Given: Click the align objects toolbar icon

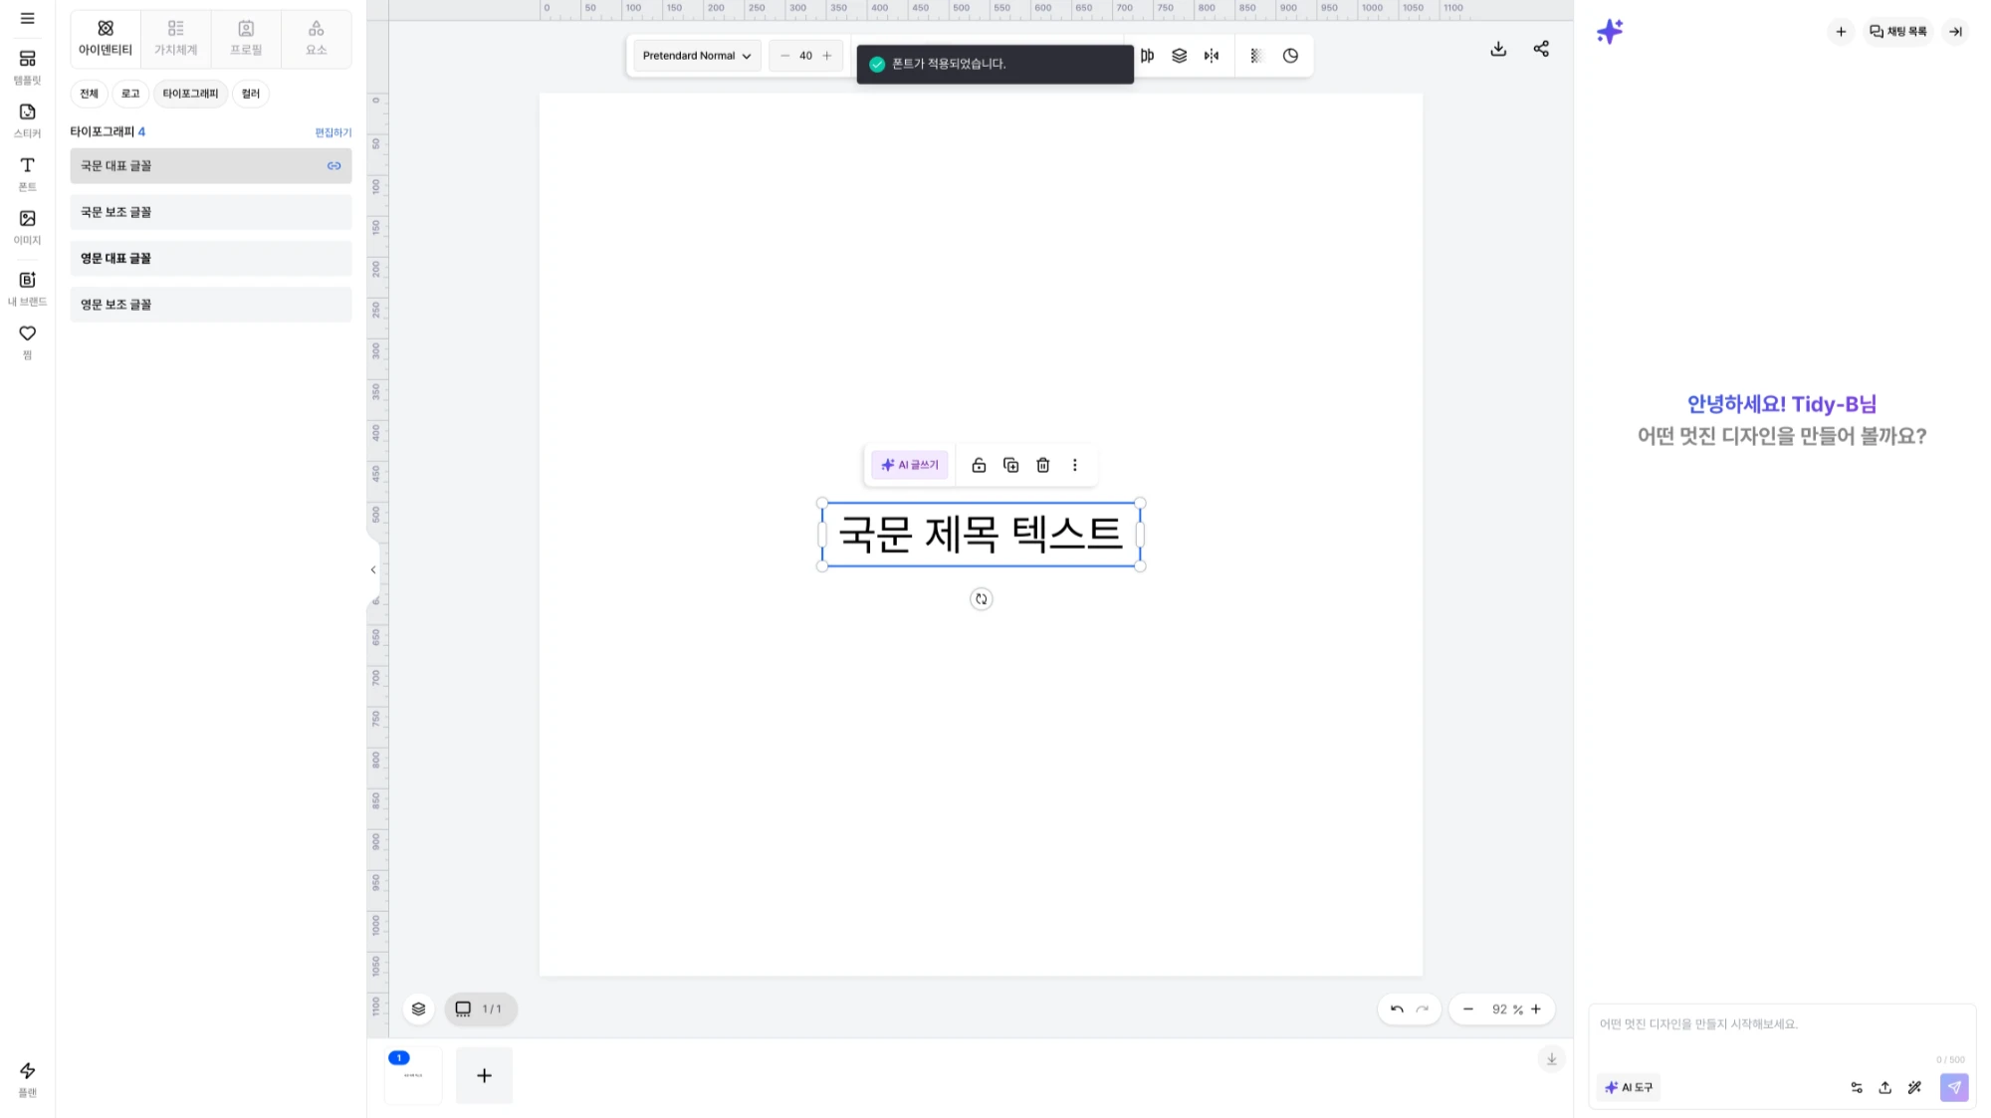Looking at the screenshot, I should [x=1148, y=56].
